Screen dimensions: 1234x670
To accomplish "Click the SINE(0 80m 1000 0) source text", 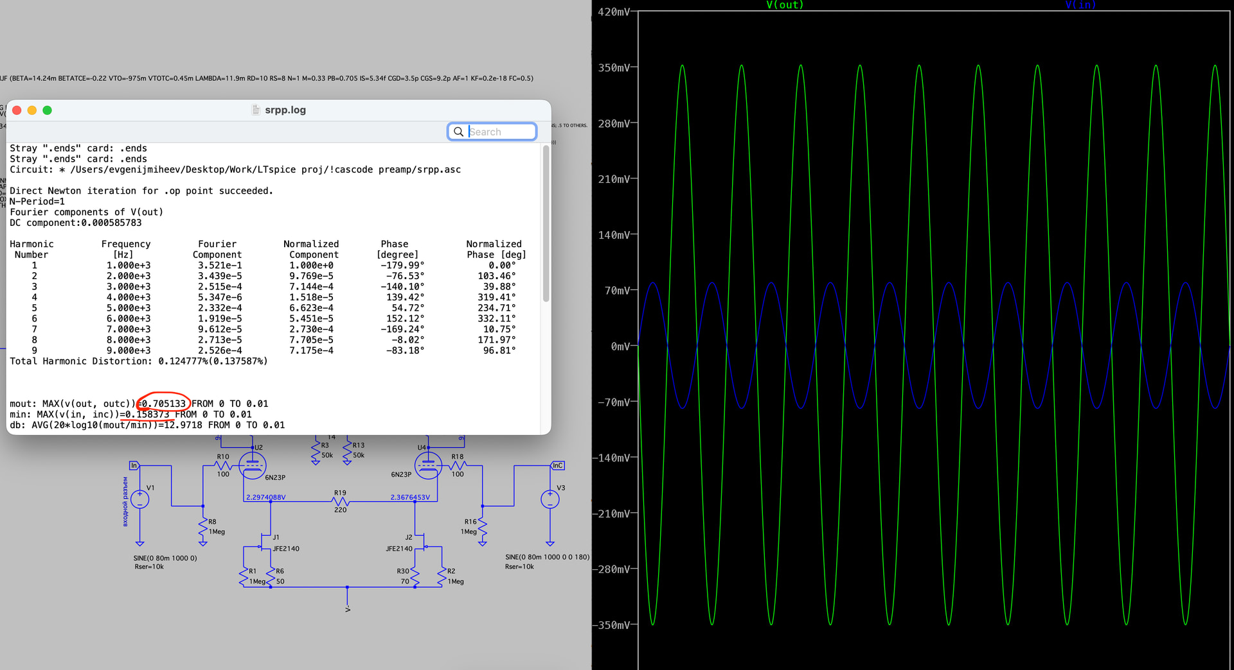I will point(165,558).
